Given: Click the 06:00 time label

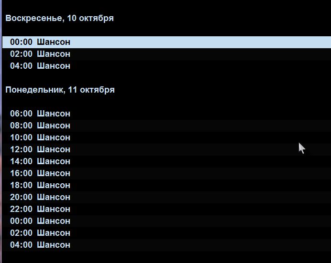Looking at the screenshot, I should coord(21,114).
